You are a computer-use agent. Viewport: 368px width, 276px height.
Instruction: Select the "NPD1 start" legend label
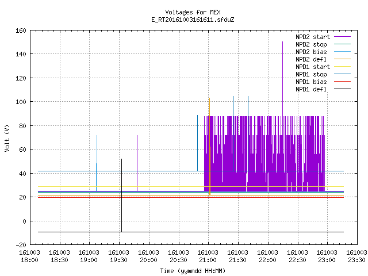click(313, 67)
